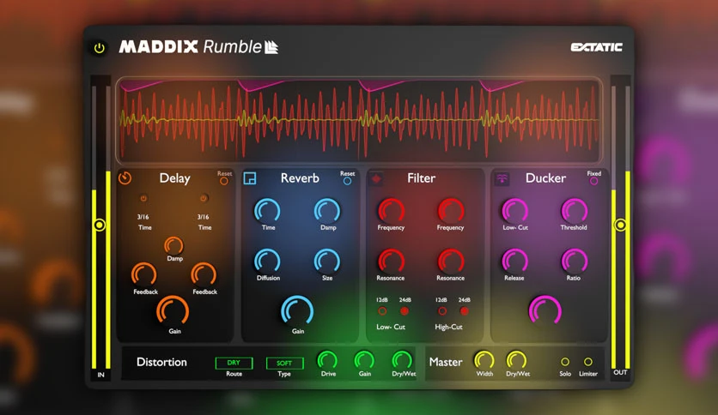Select 24dB slope for High-Cut

(465, 311)
